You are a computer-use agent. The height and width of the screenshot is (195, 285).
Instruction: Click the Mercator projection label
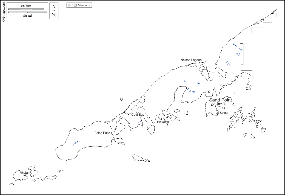pos(84,5)
